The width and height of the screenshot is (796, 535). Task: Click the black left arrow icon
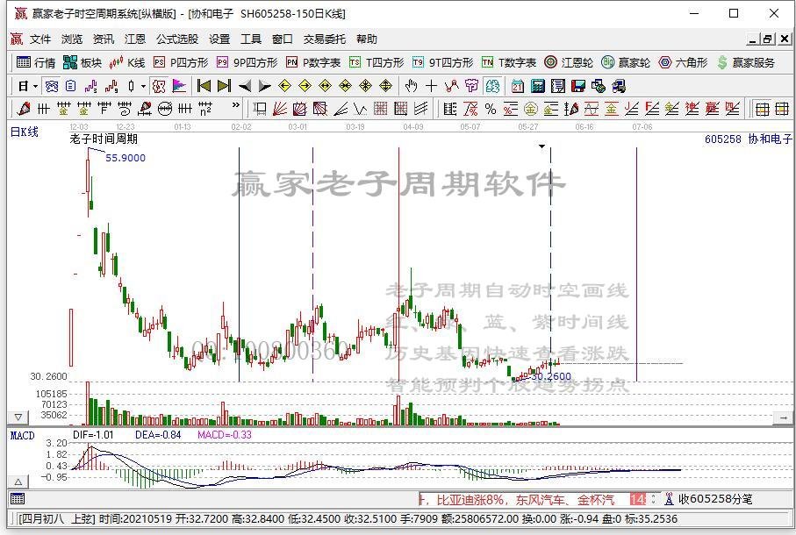245,86
